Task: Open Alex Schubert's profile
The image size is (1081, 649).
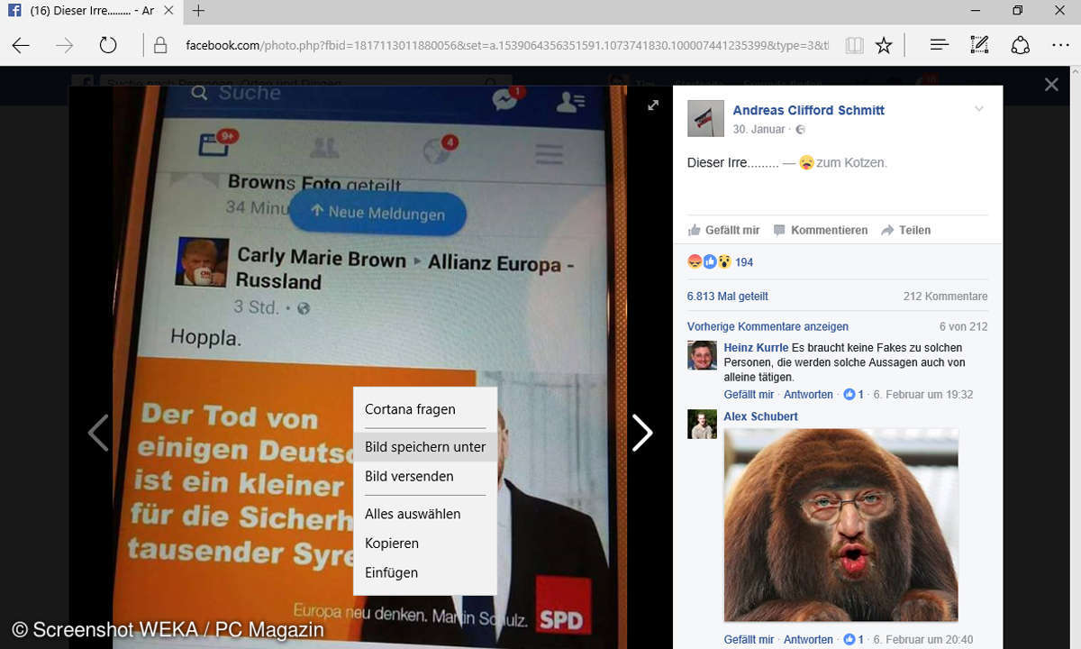Action: 760,416
